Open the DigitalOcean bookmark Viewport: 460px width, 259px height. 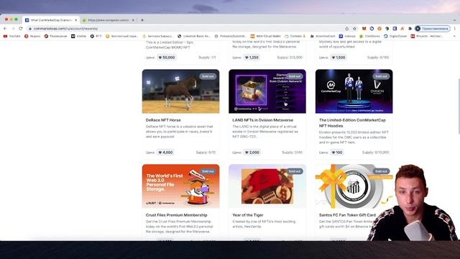pos(395,36)
